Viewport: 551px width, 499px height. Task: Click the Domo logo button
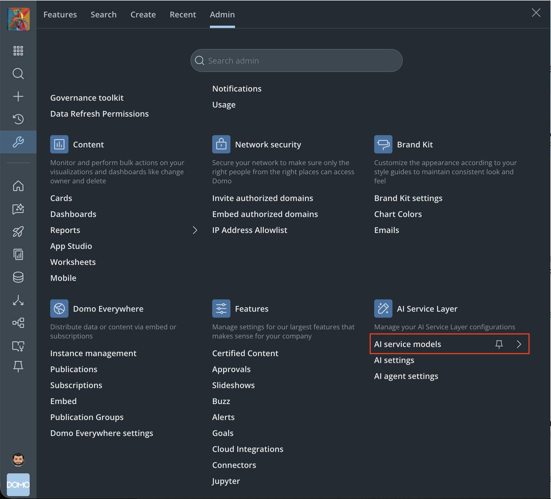tap(18, 485)
